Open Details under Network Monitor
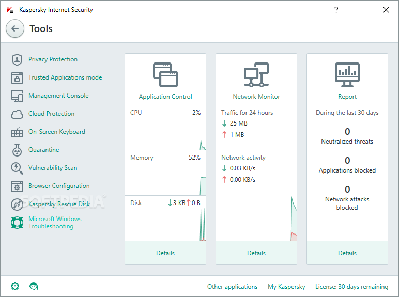Viewport: 399px width, 297px height. [x=256, y=253]
